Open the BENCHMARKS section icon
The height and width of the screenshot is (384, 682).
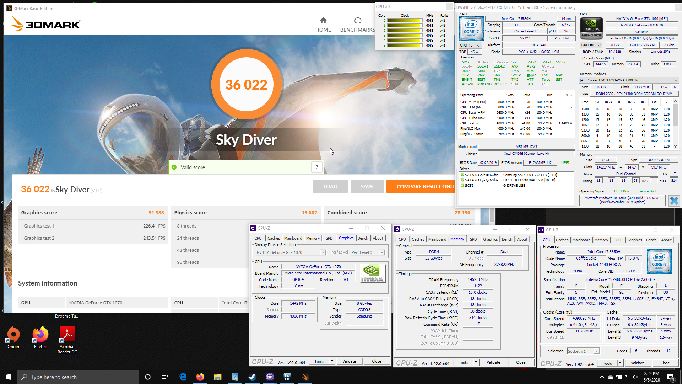[x=358, y=20]
